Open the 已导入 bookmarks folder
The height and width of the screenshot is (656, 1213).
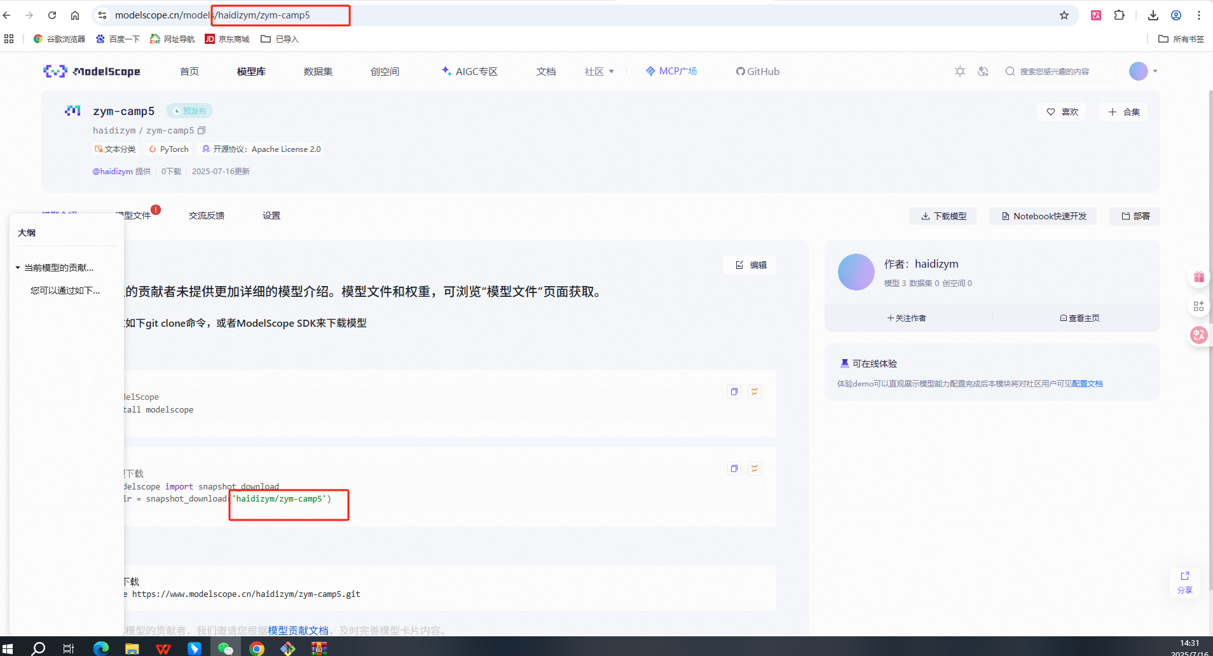[280, 39]
